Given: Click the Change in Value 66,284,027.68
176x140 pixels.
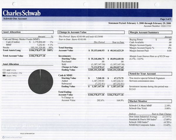Looking at the screenshot, I should (117, 67).
